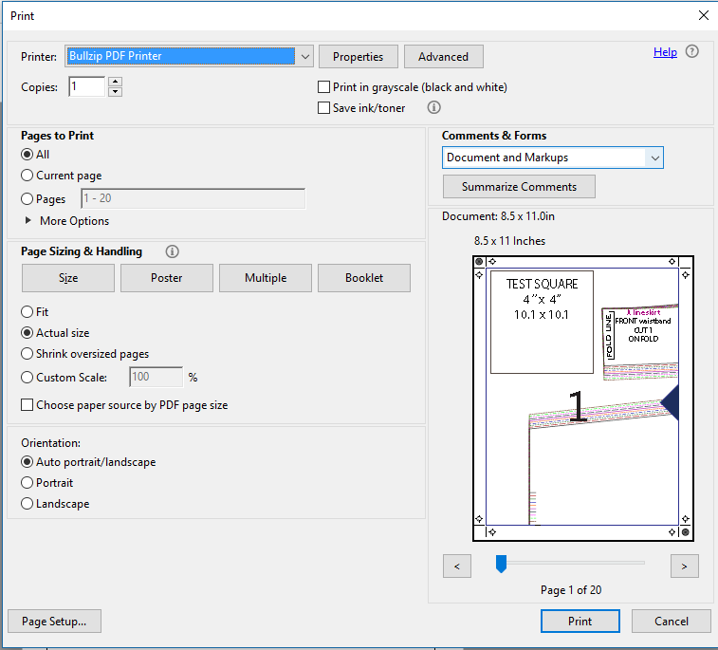The image size is (718, 650).
Task: Switch to the Poster sizing tab
Action: click(x=167, y=278)
